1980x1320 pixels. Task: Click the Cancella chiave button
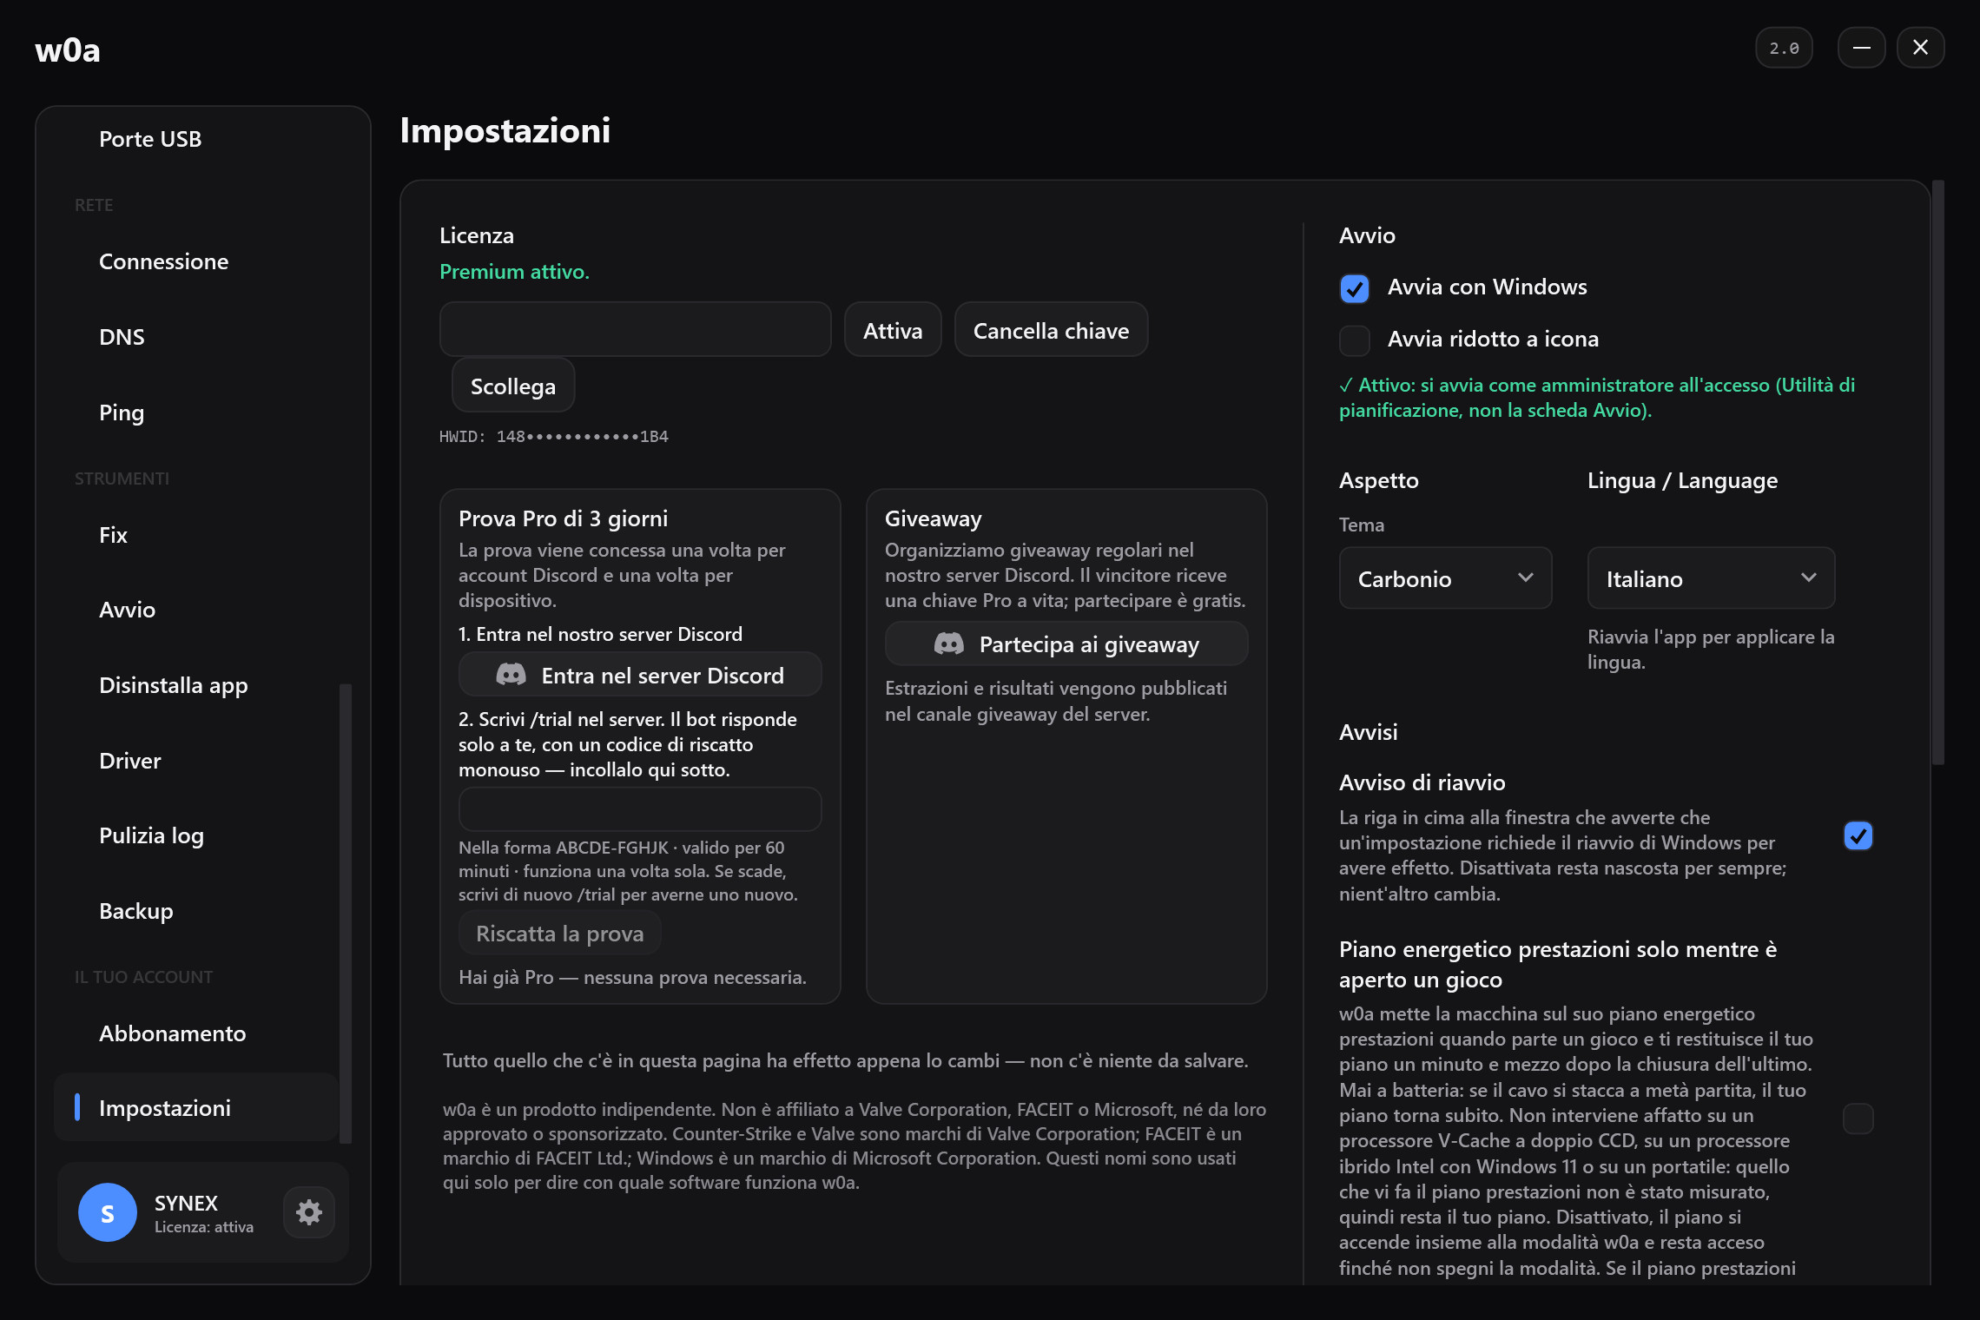tap(1051, 330)
